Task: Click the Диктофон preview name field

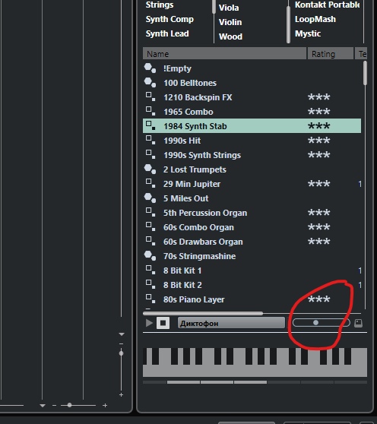Action: (231, 323)
